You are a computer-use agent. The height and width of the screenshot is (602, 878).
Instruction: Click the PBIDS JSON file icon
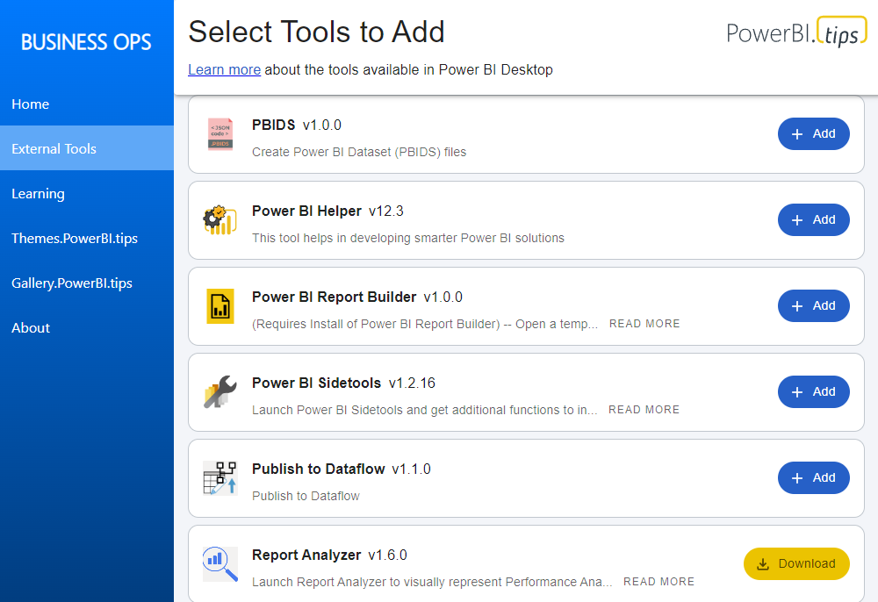(x=220, y=134)
